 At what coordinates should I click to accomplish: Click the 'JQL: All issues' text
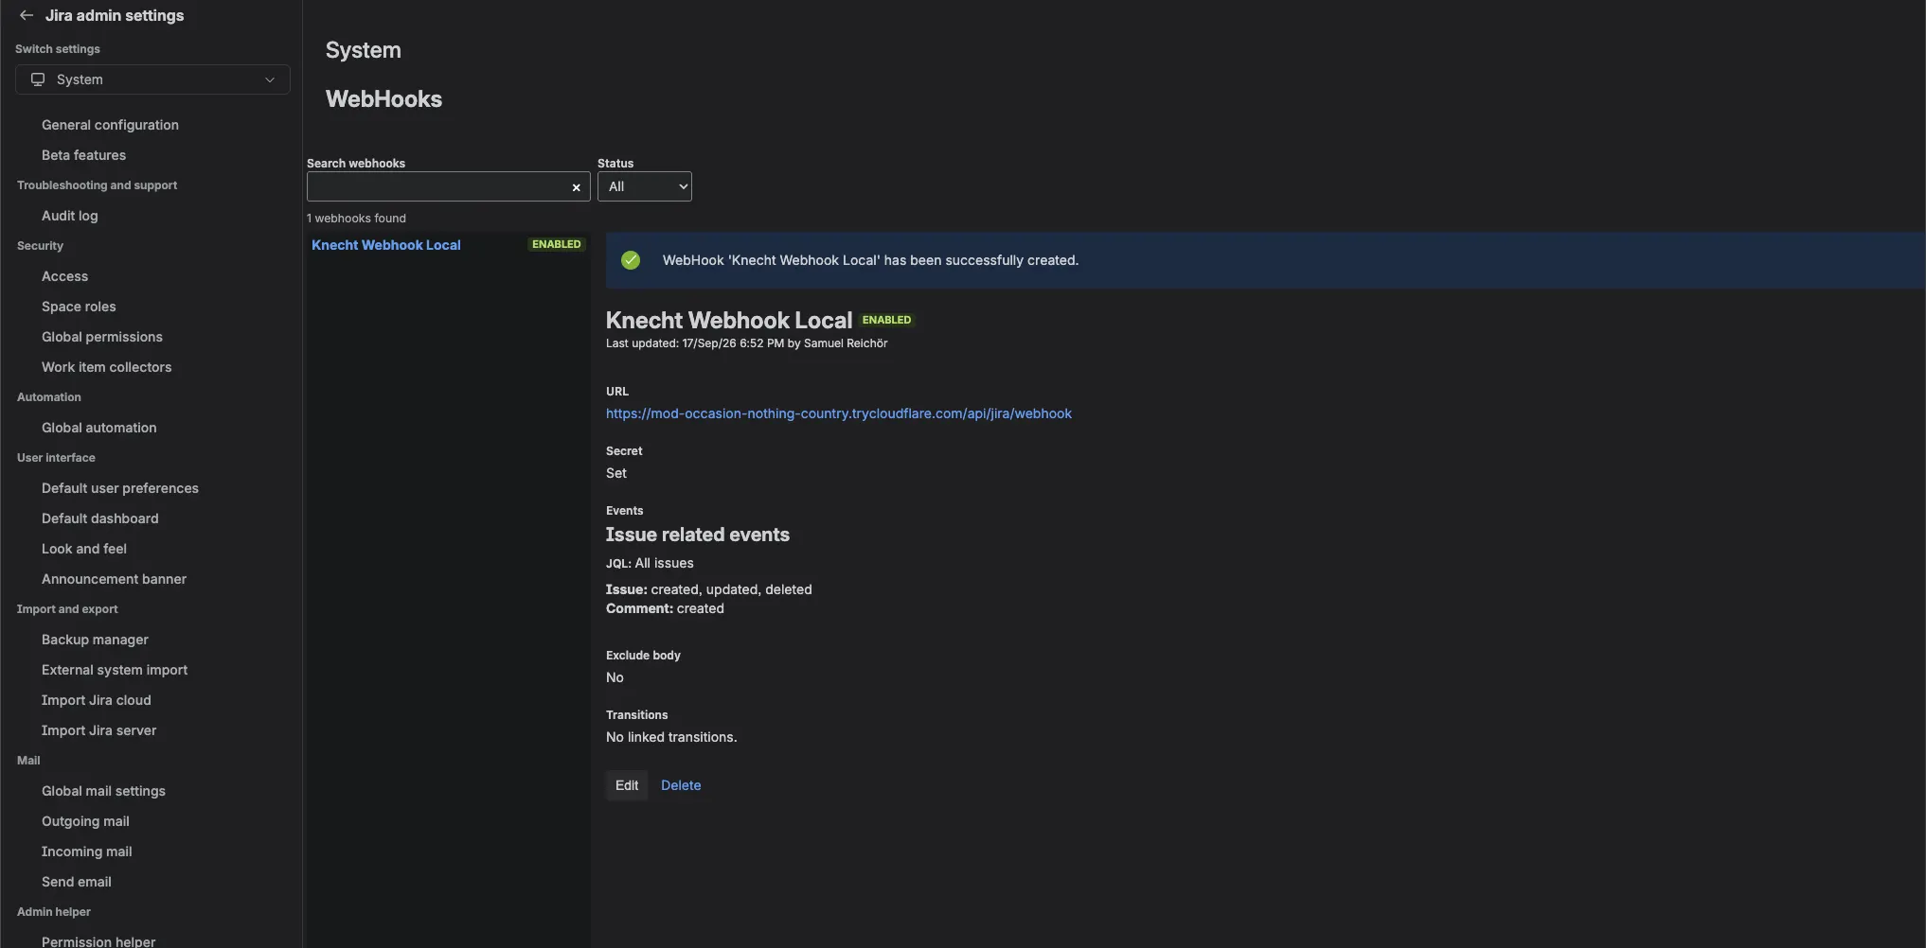coord(650,563)
